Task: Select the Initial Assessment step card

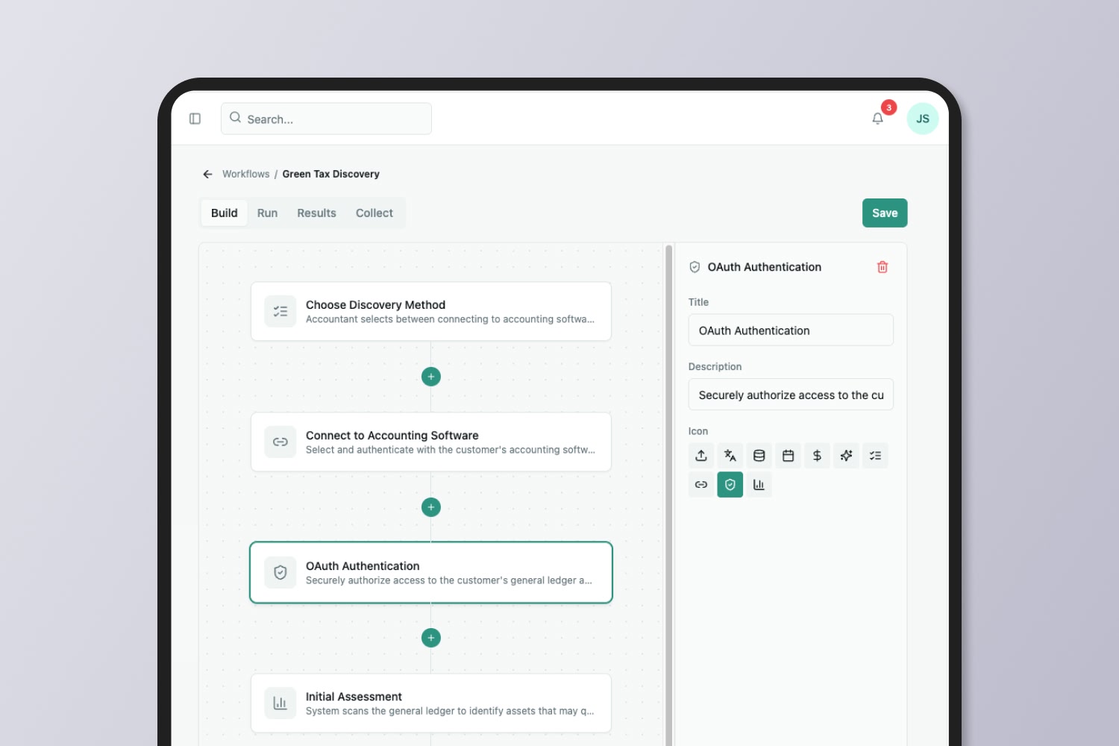Action: pos(431,702)
